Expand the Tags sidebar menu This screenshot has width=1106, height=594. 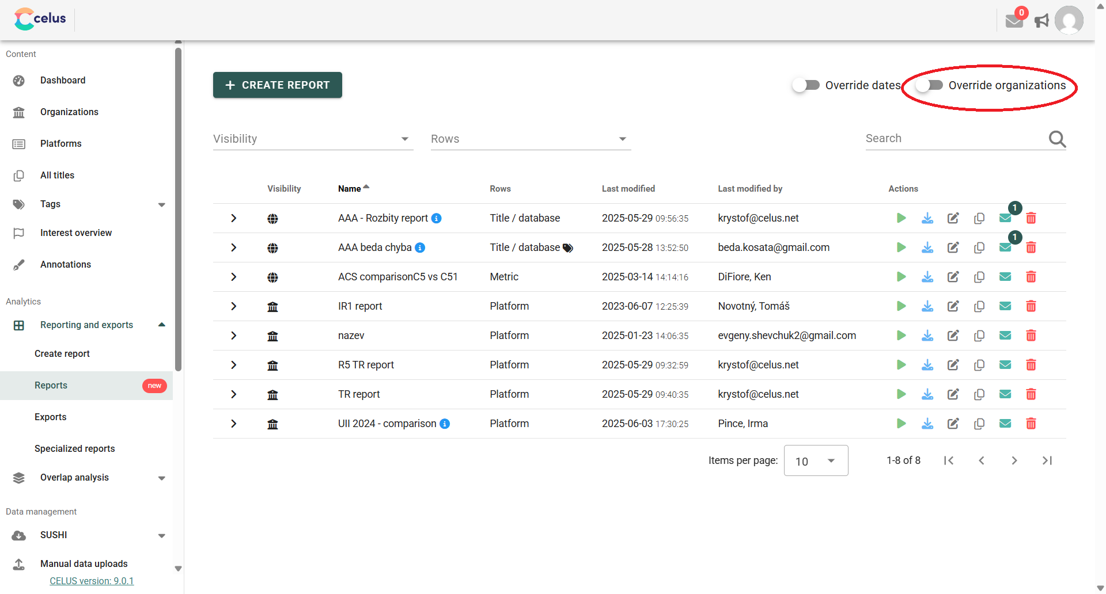coord(161,204)
